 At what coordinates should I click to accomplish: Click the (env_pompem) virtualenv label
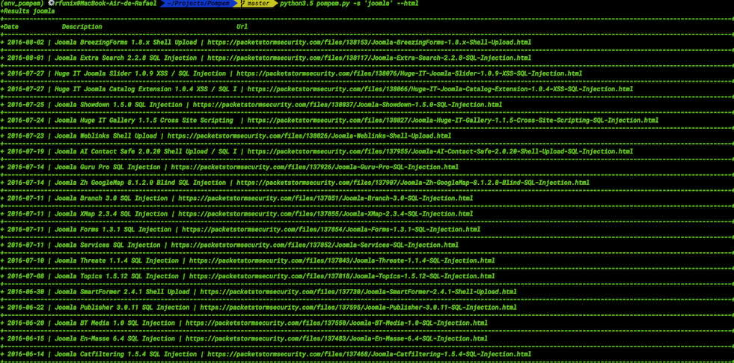(x=23, y=4)
